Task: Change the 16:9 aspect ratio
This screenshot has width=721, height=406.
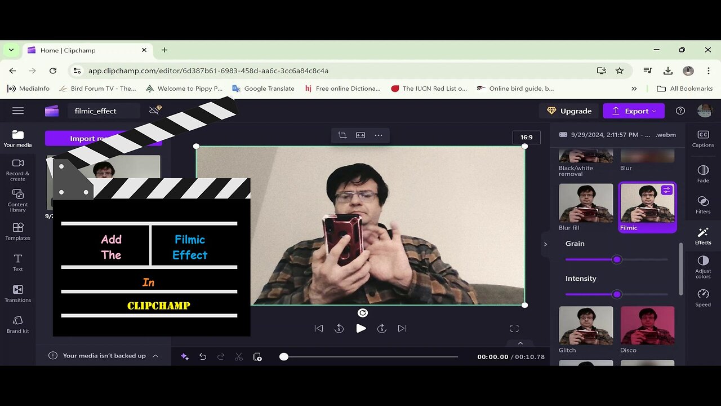Action: coord(526,137)
